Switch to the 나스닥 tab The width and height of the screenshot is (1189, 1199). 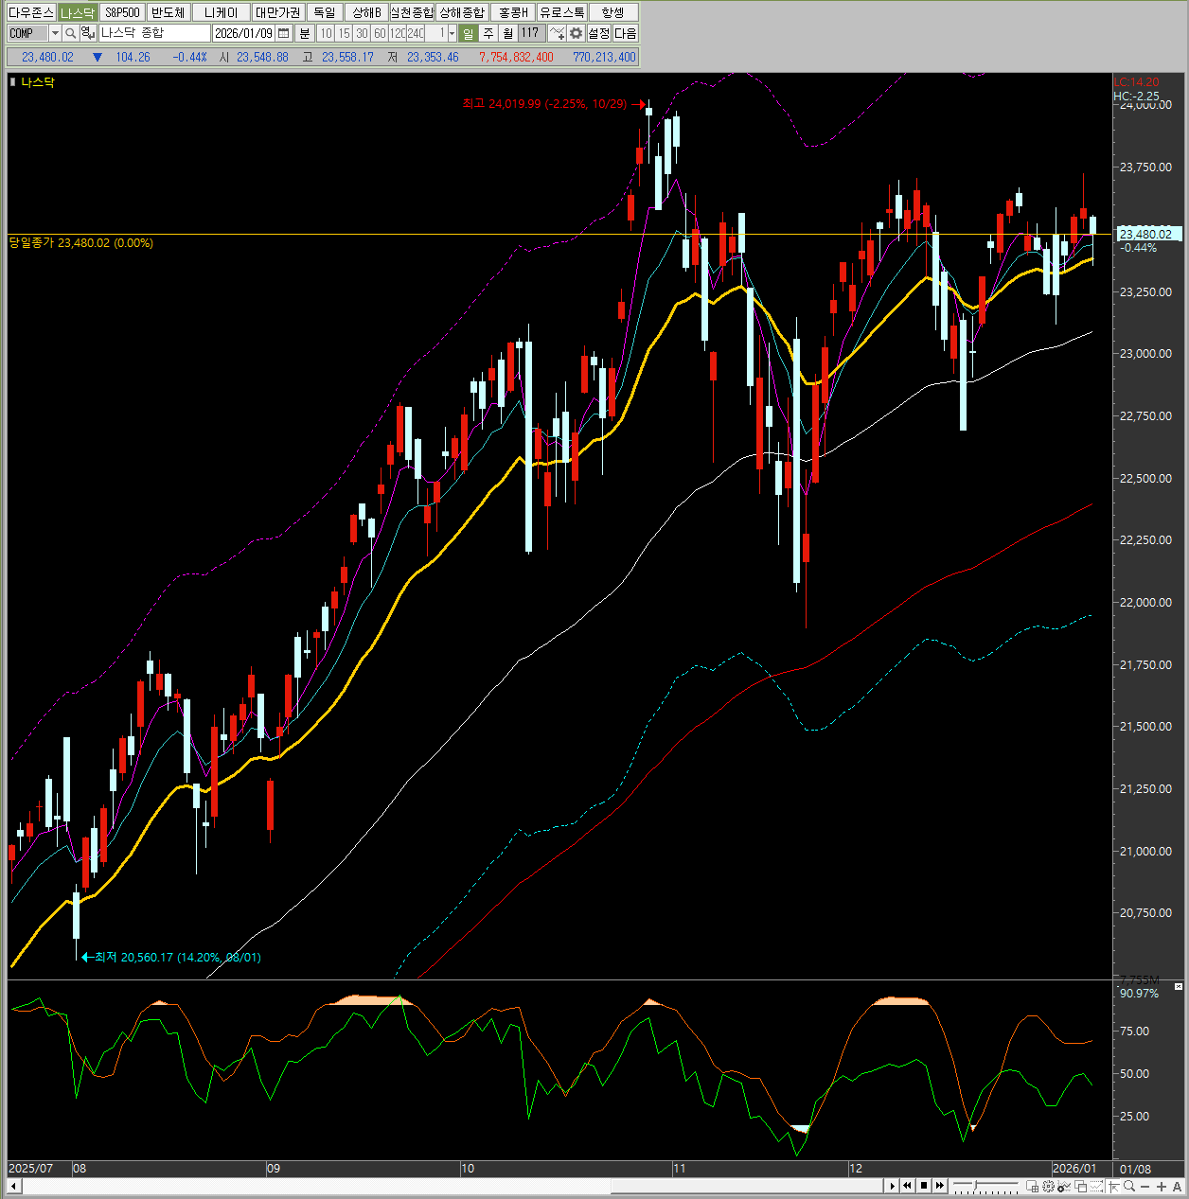(x=78, y=12)
